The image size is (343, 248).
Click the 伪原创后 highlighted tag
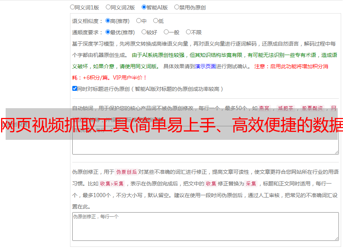tap(127, 172)
